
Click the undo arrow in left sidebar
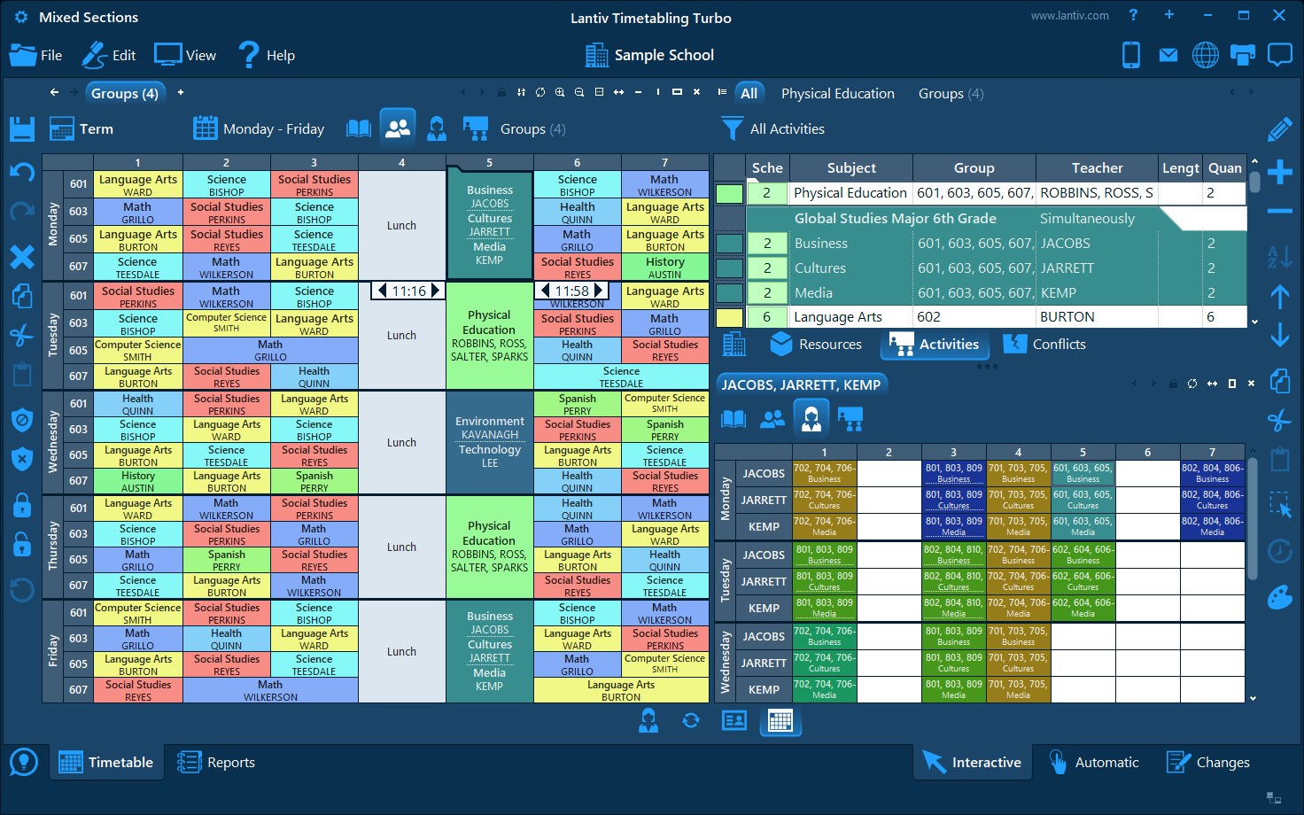click(x=22, y=172)
